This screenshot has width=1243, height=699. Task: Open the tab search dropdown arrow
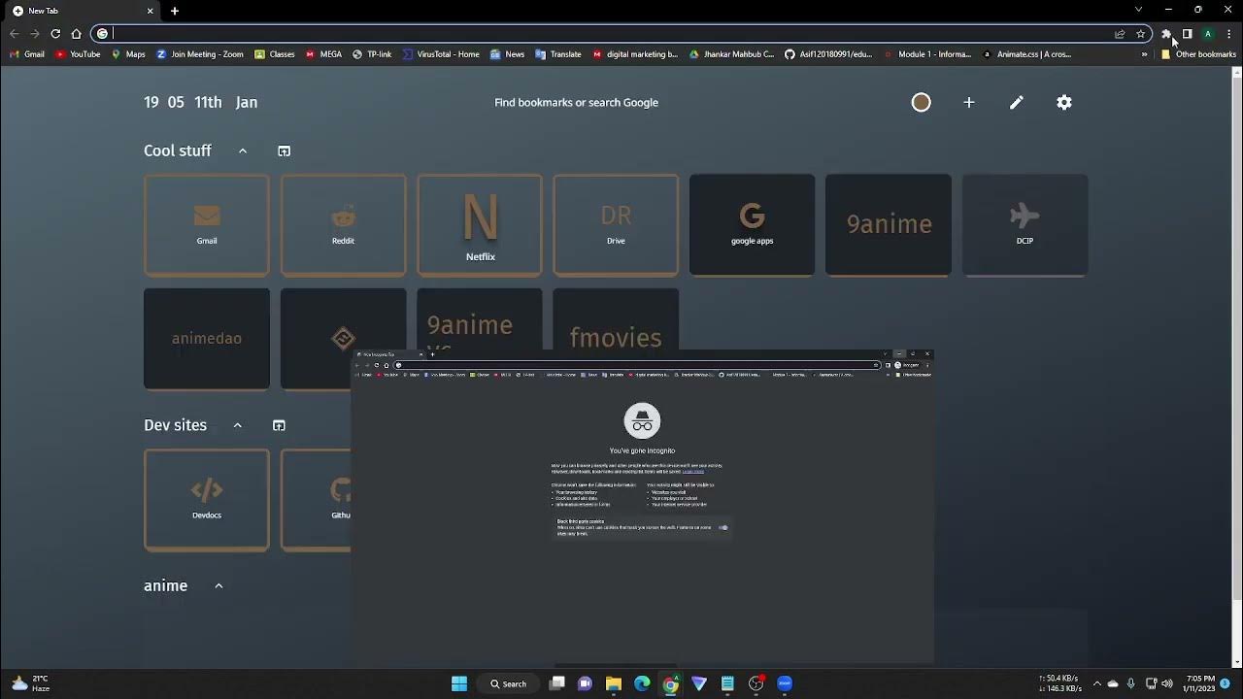click(1138, 10)
